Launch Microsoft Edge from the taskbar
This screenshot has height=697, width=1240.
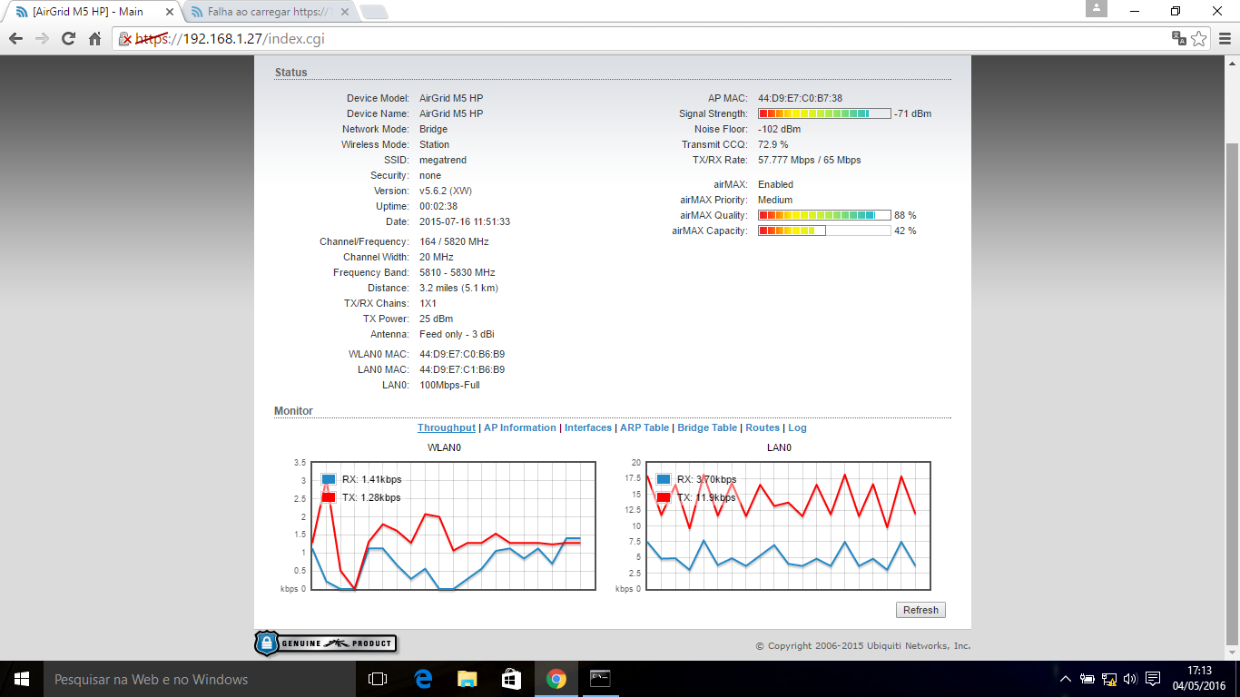(x=423, y=679)
